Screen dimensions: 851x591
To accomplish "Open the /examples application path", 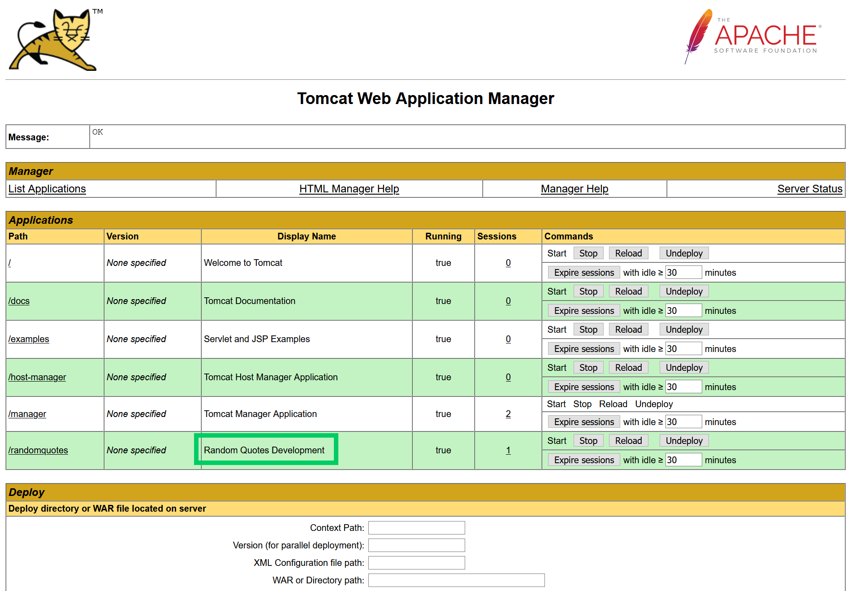I will click(28, 339).
